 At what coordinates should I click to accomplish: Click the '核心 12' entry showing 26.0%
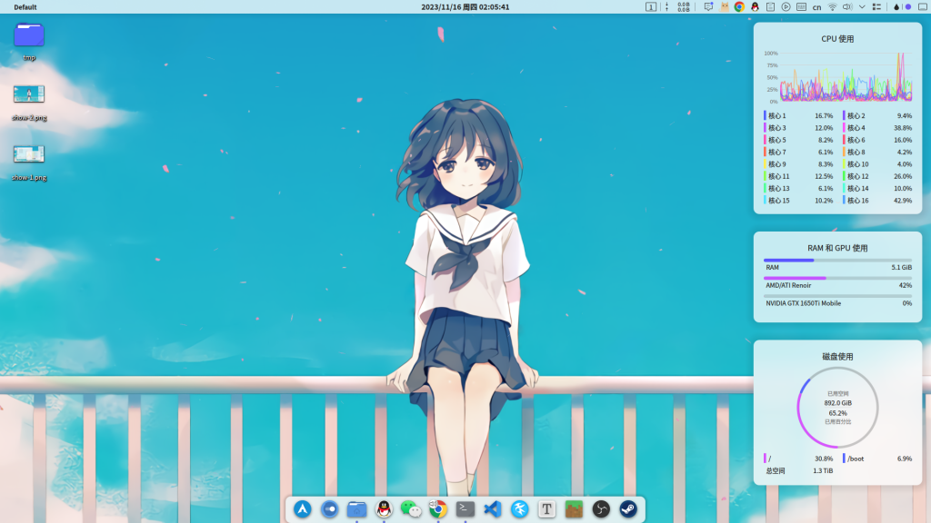(x=877, y=176)
